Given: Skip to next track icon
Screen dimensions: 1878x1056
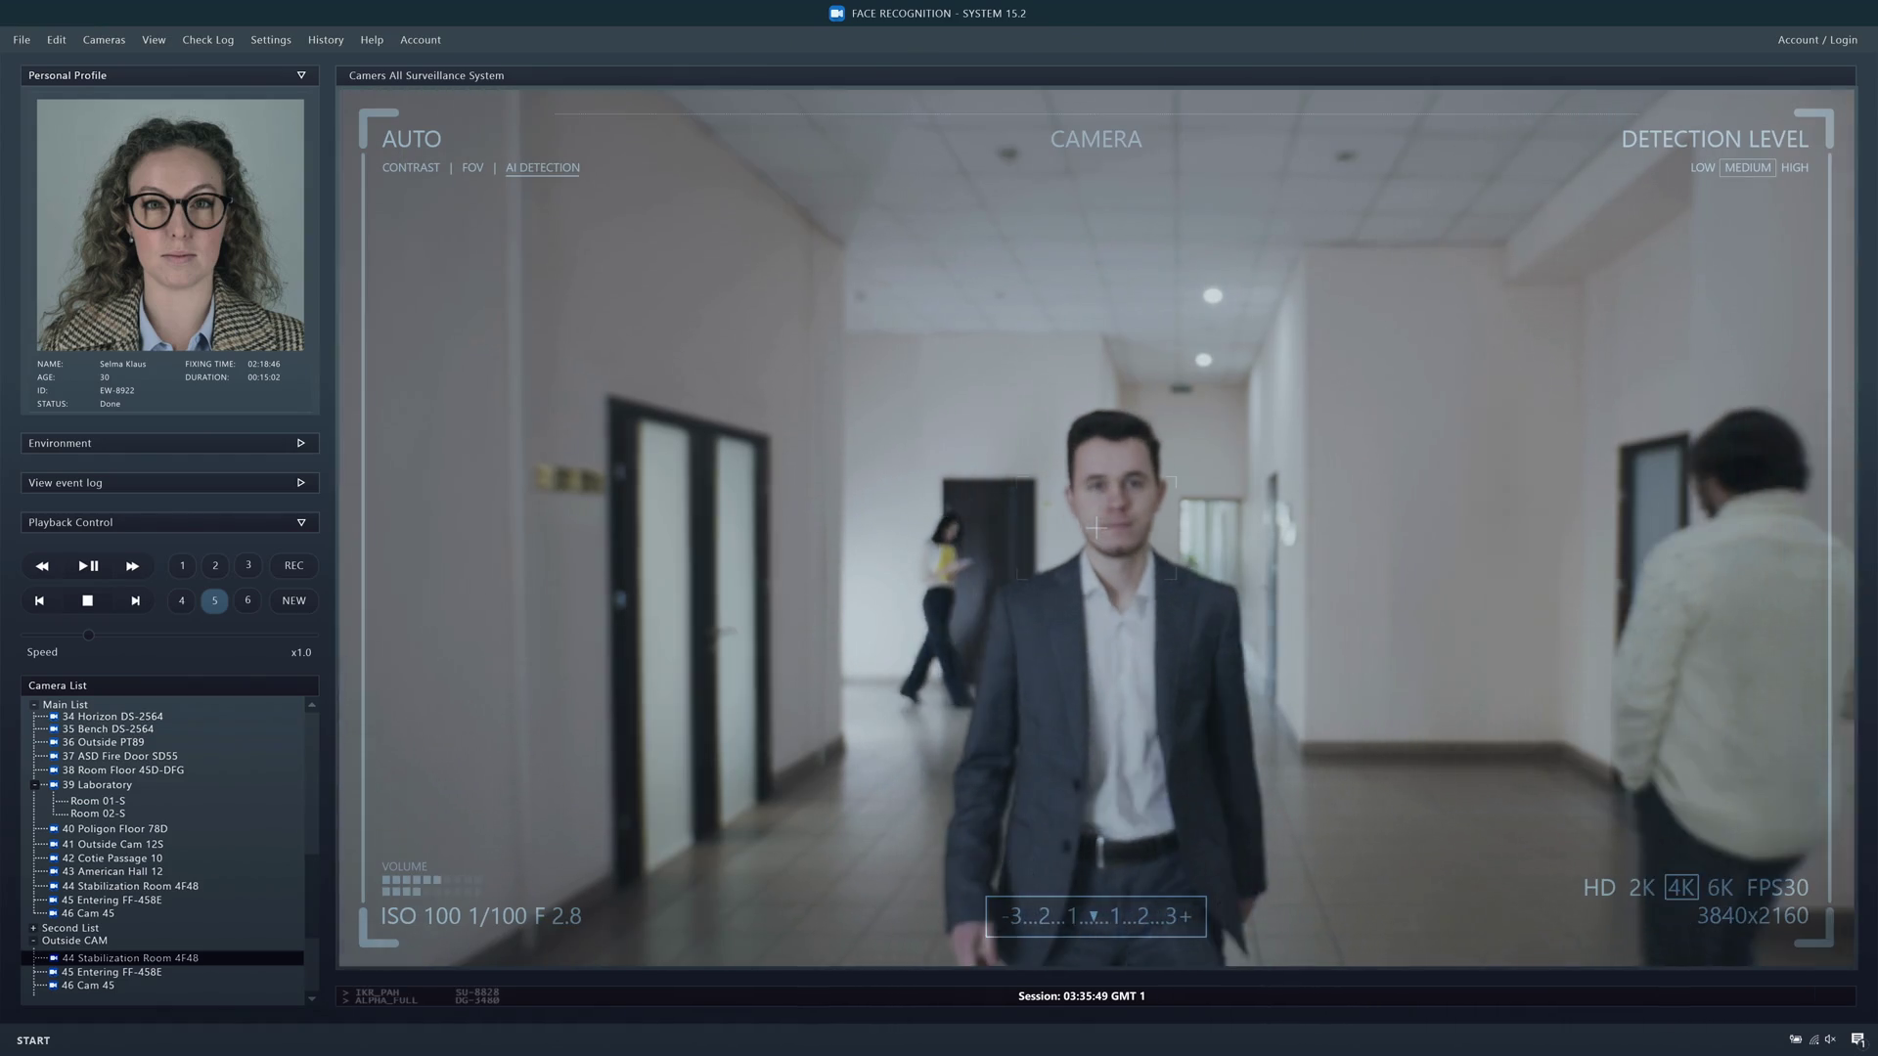Looking at the screenshot, I should [135, 601].
